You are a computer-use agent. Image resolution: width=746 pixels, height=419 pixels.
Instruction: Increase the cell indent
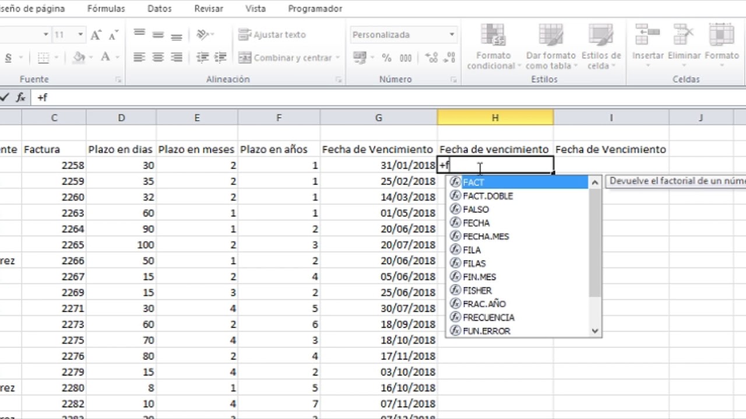point(220,57)
